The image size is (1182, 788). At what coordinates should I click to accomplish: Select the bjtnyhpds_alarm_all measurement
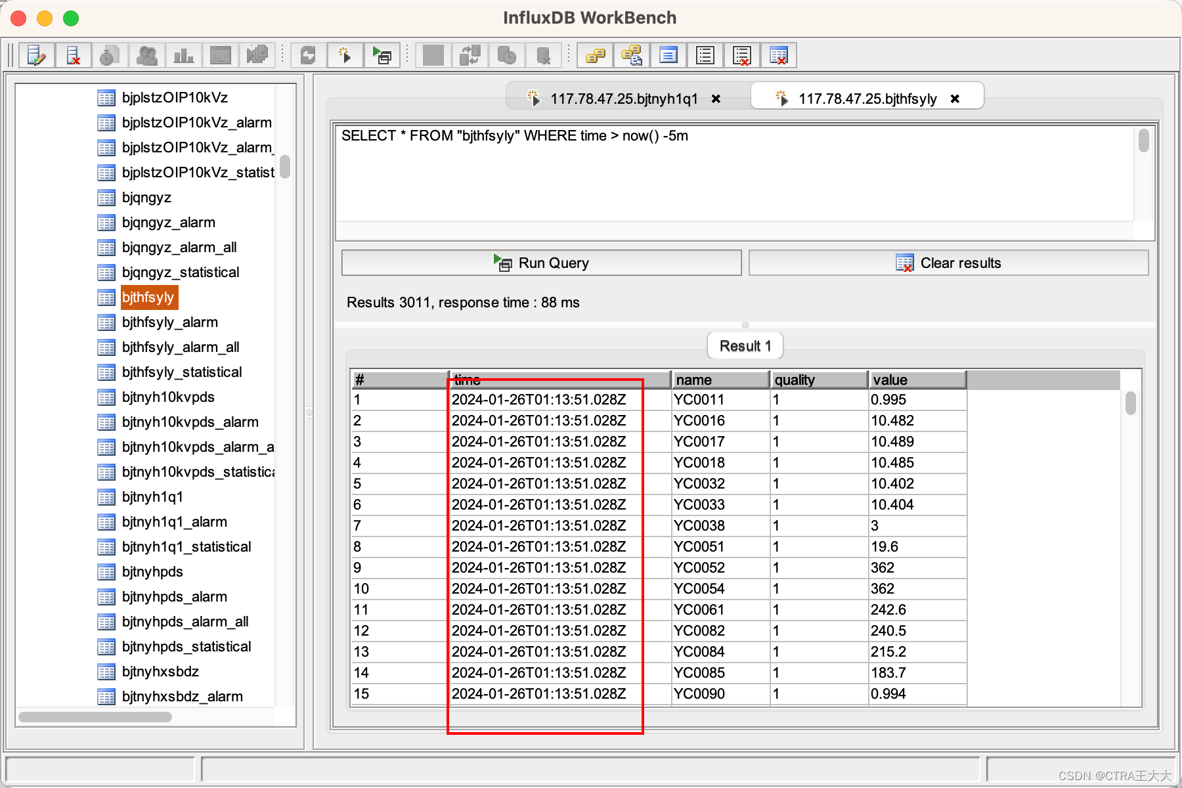pyautogui.click(x=185, y=622)
